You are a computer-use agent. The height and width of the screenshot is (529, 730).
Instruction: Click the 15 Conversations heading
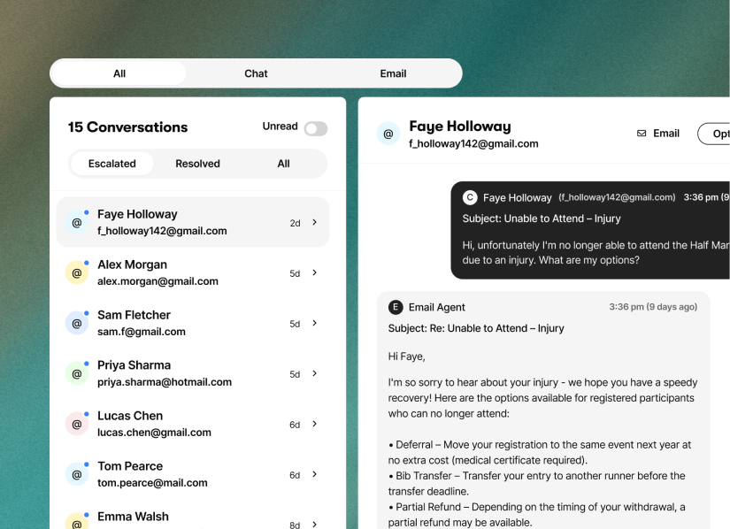click(127, 127)
